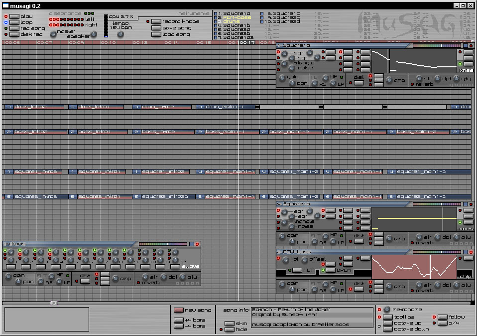Click the vol knob in PCM-bass panel
This screenshot has height=336, width=477.
coord(285,260)
